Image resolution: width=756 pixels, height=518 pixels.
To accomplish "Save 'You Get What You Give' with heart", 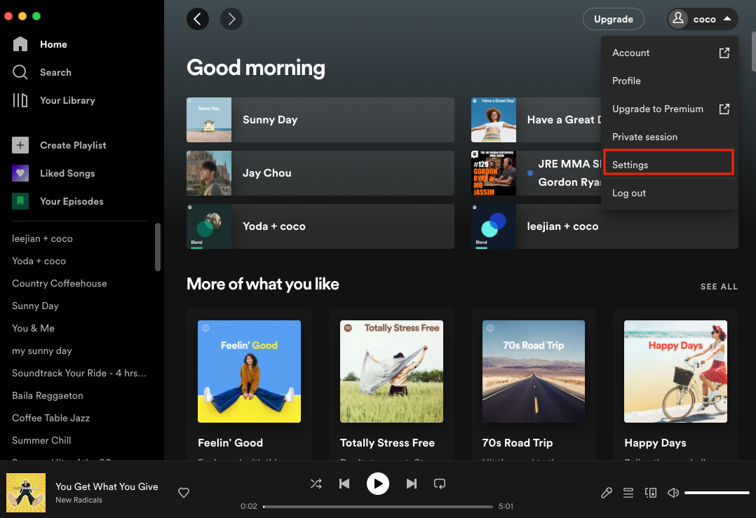I will (183, 493).
